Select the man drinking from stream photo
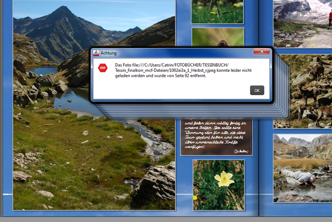332x222 pixels. tap(303, 168)
